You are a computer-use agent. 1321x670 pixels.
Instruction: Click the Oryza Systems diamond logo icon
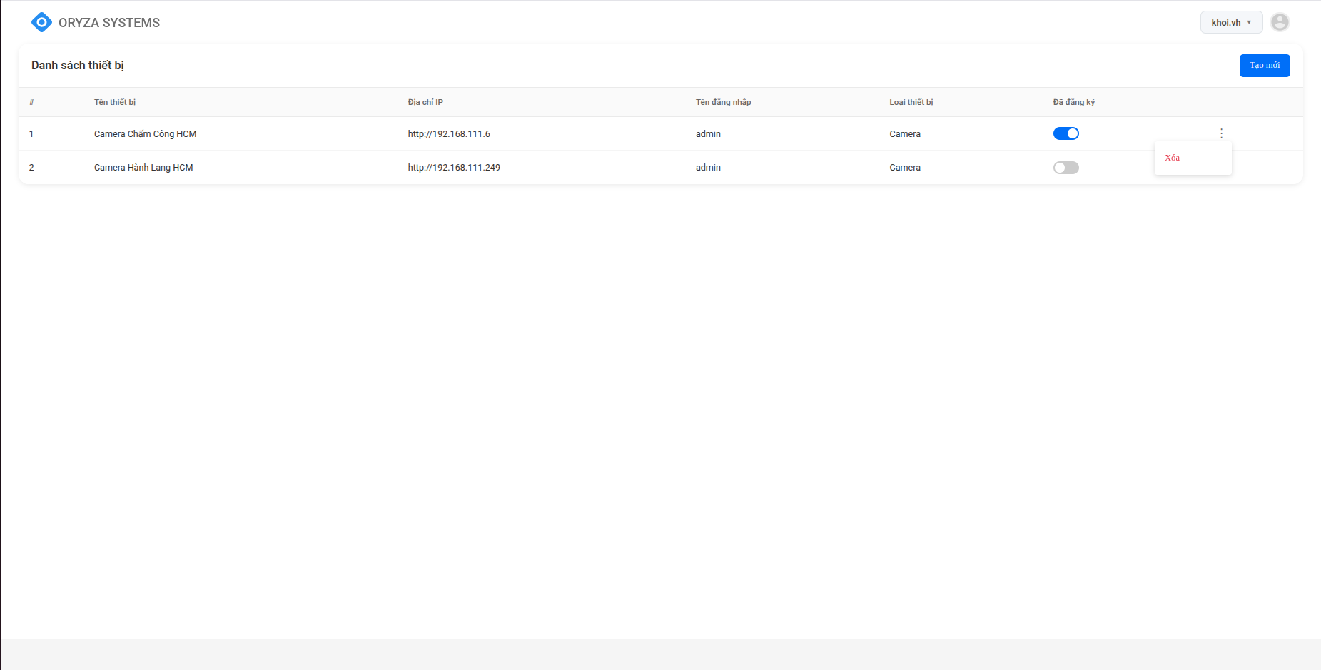point(41,22)
